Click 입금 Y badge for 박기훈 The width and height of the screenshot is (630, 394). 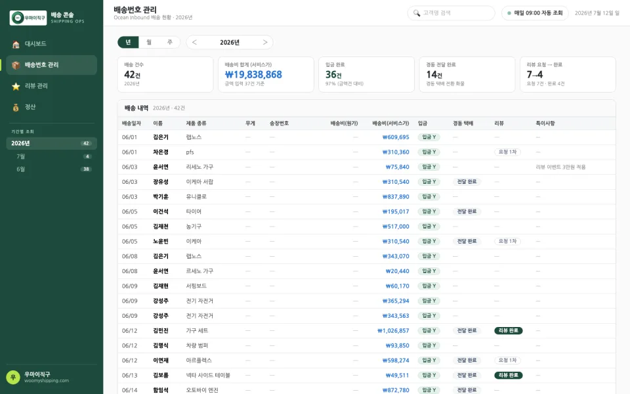point(429,196)
